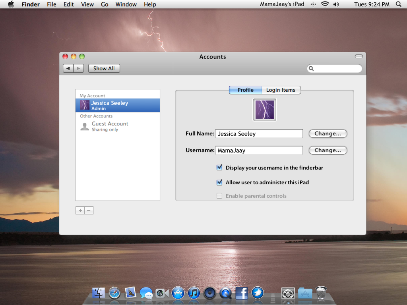407x305 pixels.
Task: Click the Enable parental controls checkbox
Action: coord(219,196)
